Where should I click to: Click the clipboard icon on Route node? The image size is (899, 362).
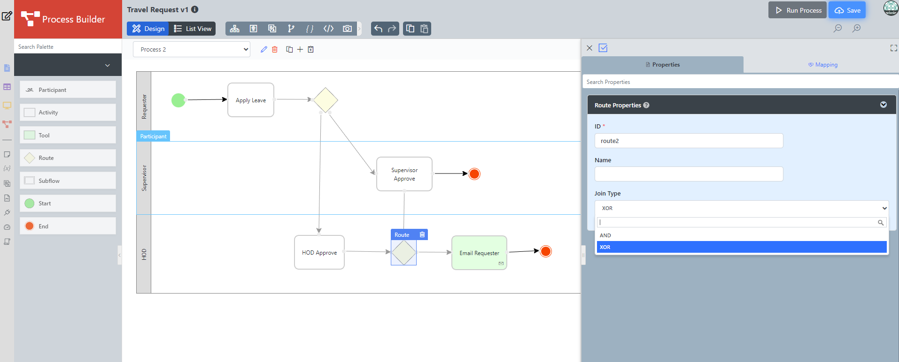(422, 234)
